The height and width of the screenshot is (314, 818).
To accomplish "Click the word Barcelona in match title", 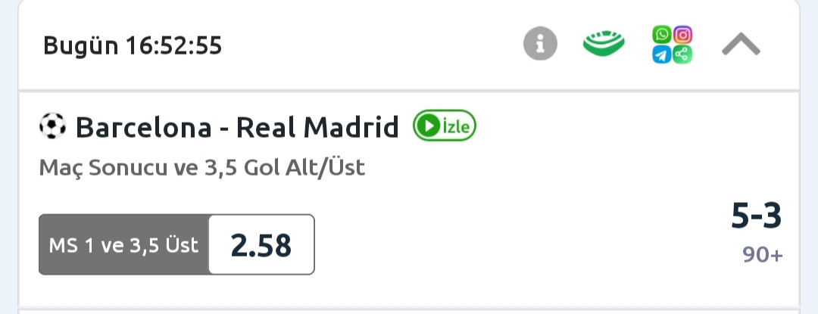I will [x=143, y=128].
